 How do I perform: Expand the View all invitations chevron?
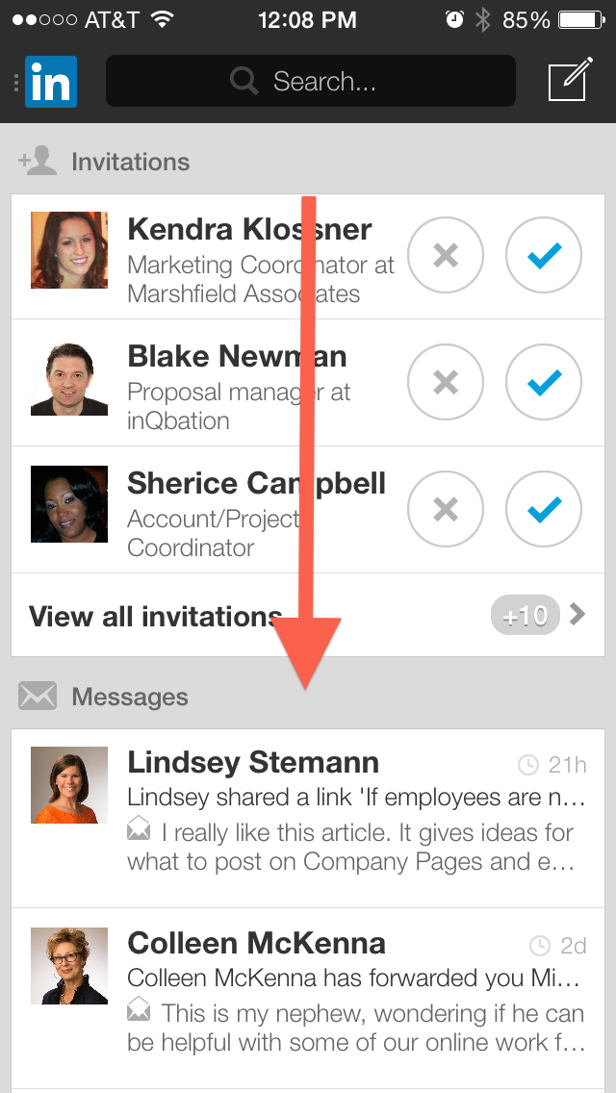(x=577, y=615)
